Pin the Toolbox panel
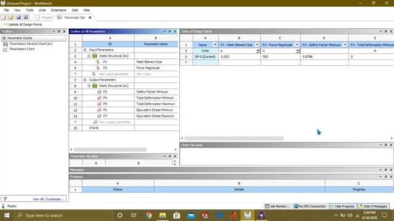This screenshot has height=221, width=394. click(59, 31)
